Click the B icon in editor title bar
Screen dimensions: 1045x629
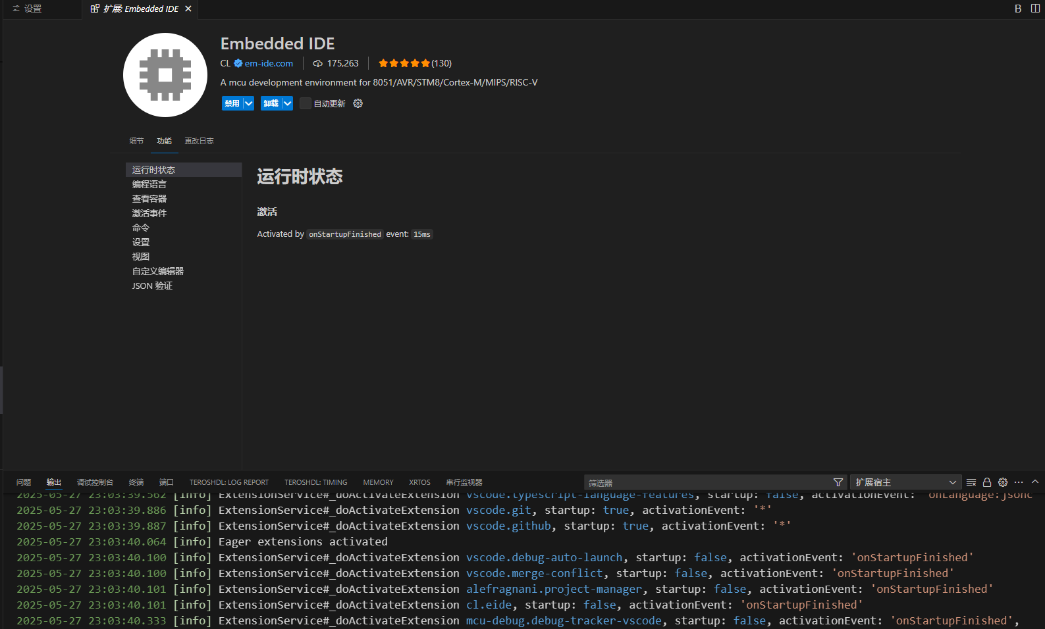pos(1018,9)
